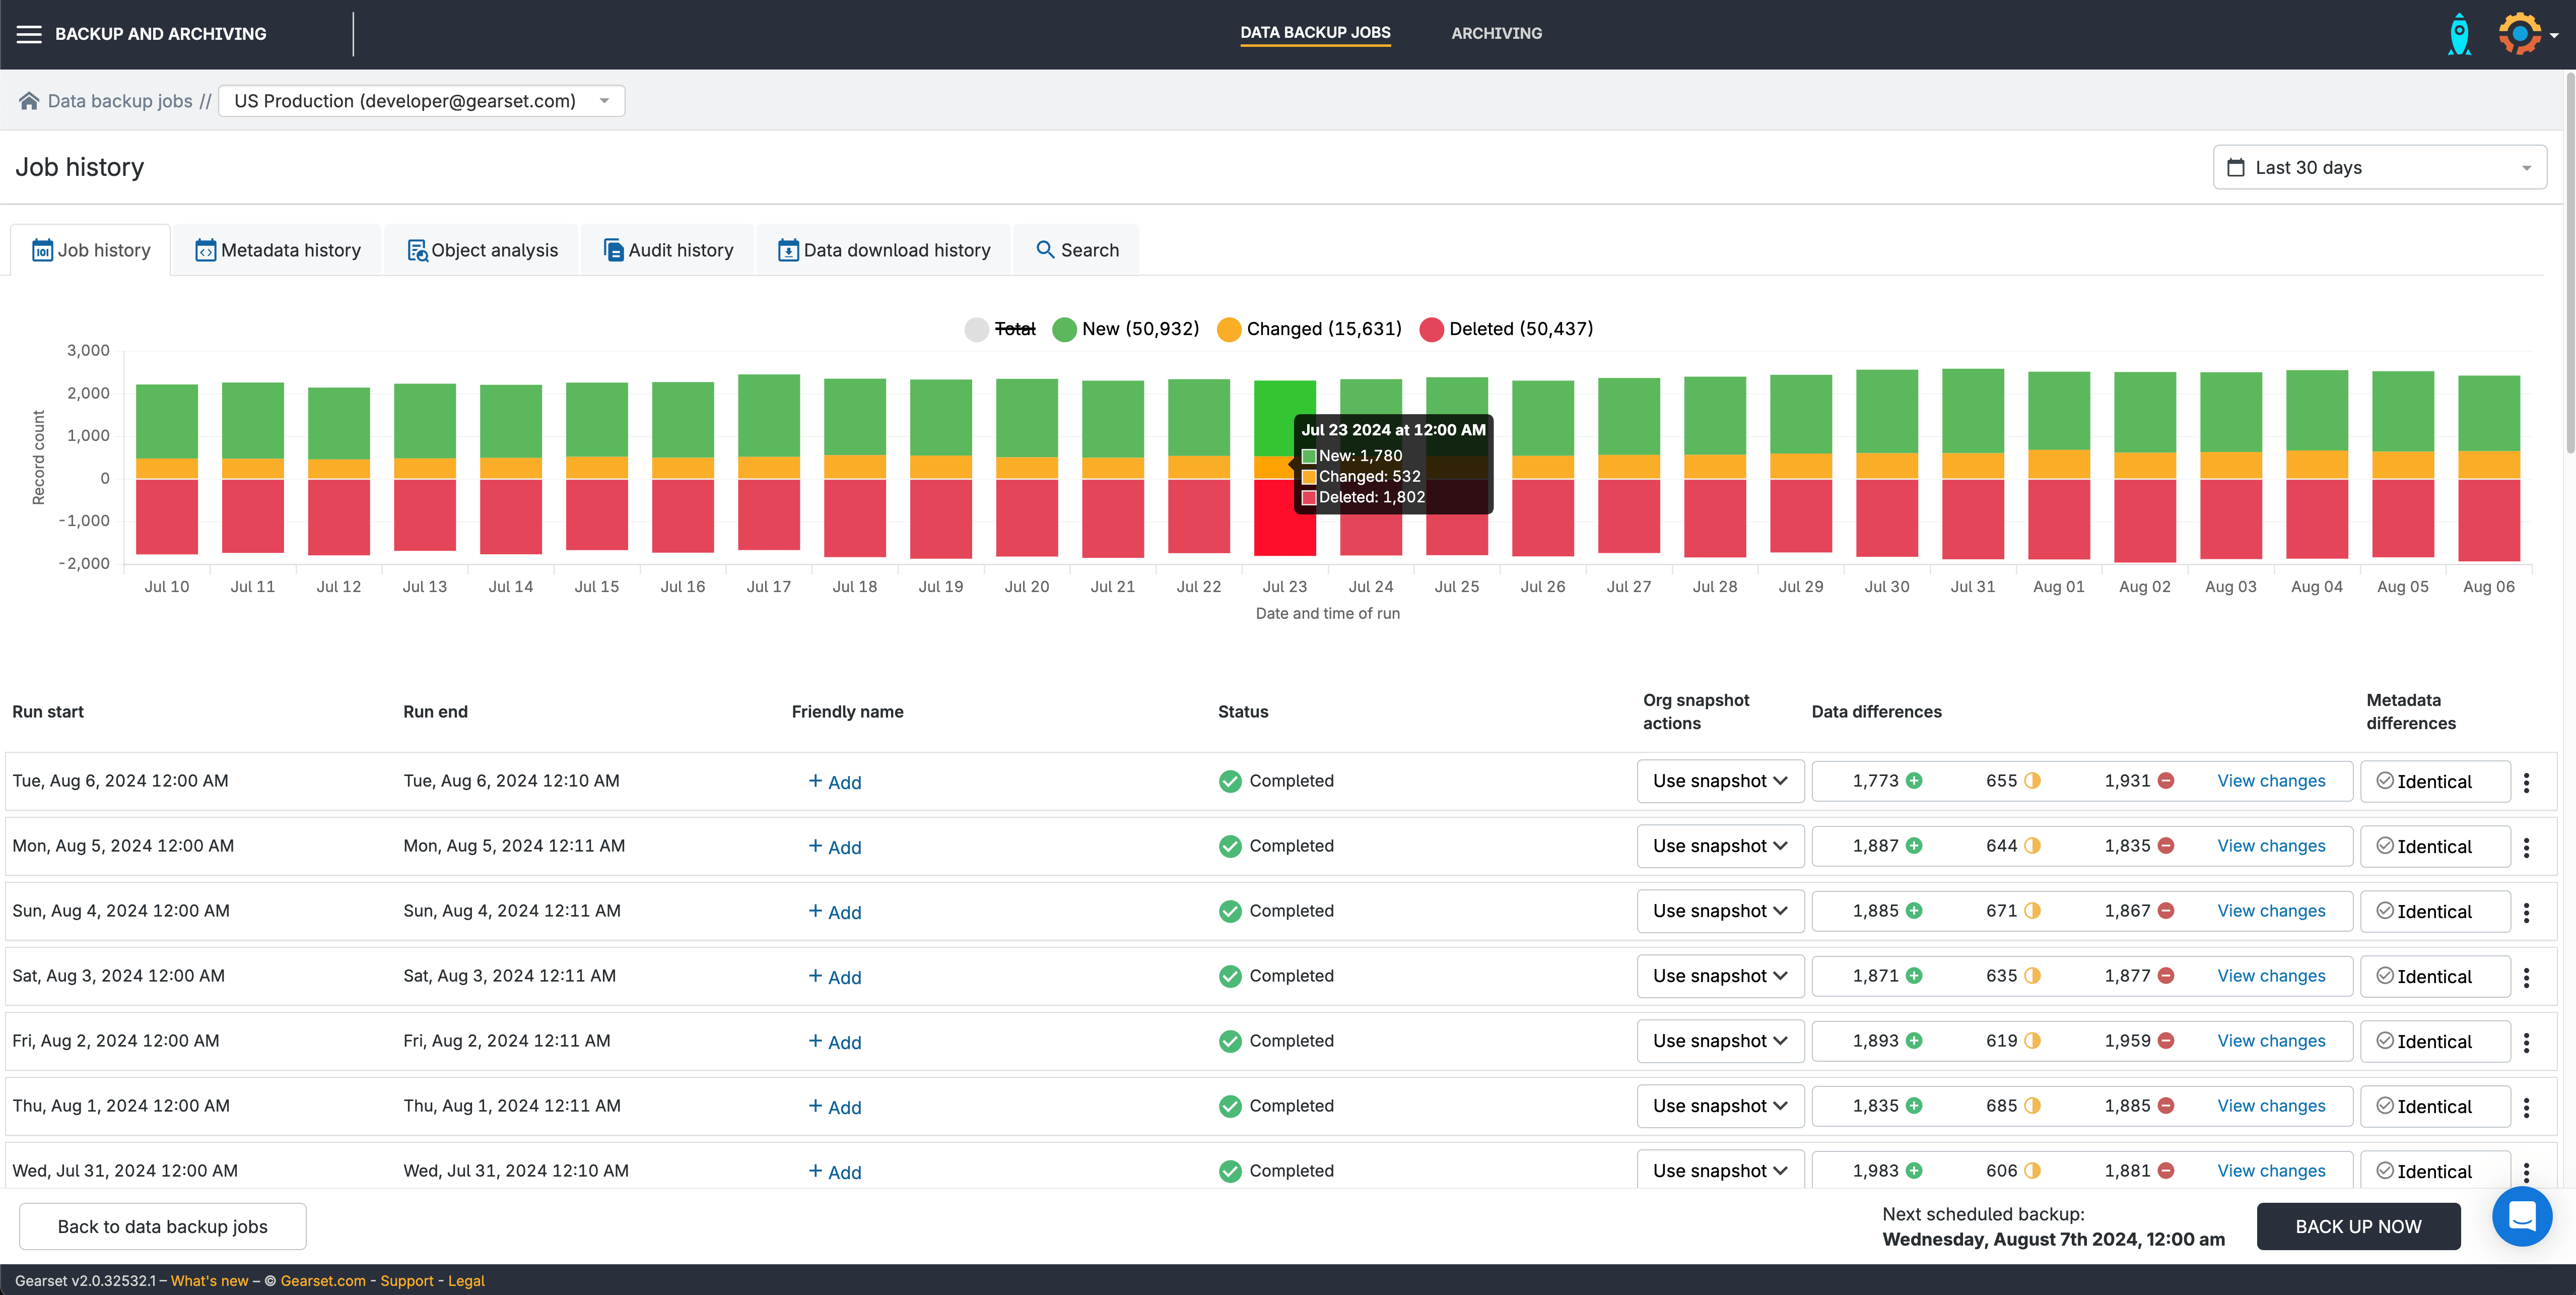Open the hamburger navigation menu
This screenshot has width=2576, height=1295.
(x=29, y=34)
